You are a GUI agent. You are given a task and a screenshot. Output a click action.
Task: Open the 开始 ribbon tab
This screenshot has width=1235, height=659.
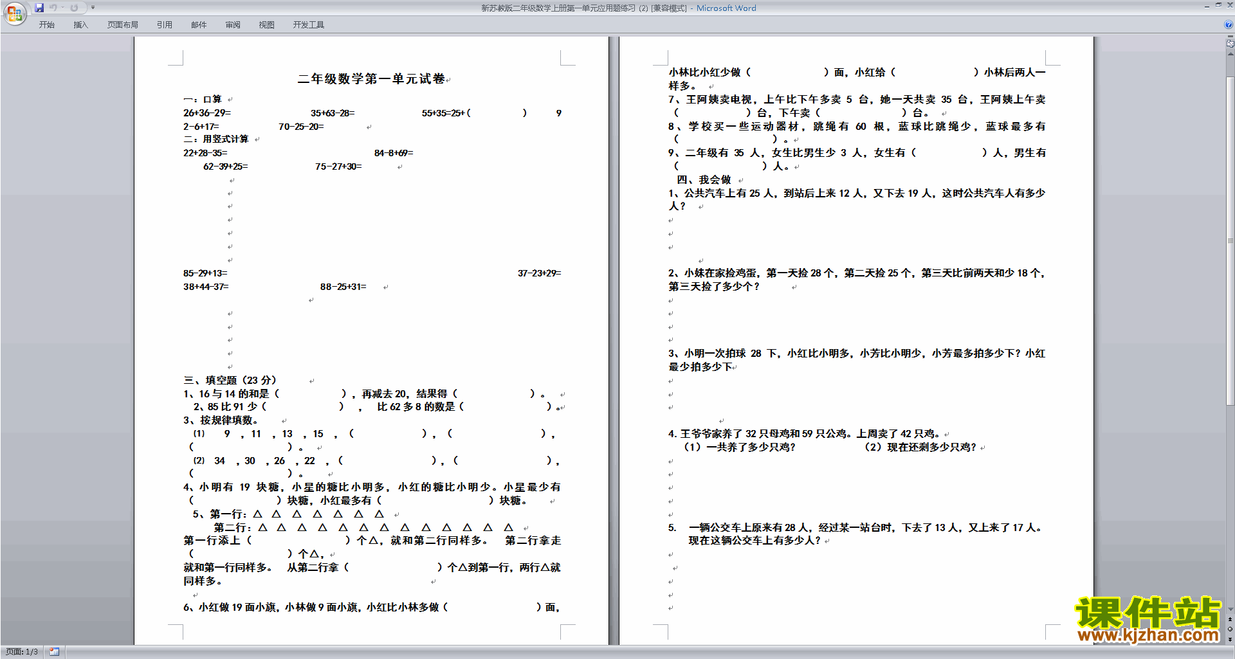point(46,25)
